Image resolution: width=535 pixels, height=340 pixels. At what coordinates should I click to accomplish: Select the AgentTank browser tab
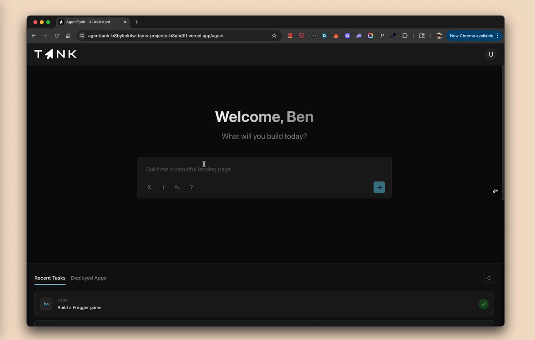(x=92, y=22)
